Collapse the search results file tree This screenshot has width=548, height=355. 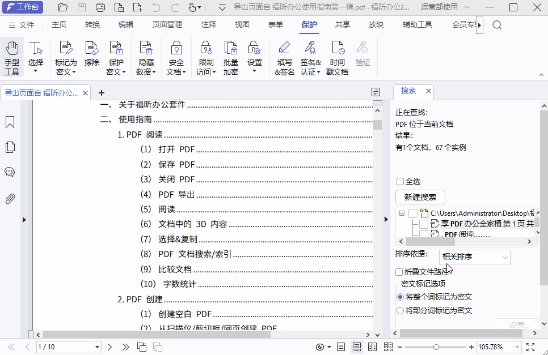click(401, 213)
